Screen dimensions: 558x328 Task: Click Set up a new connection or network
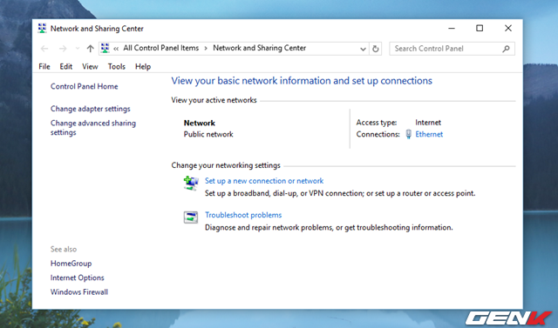tap(264, 181)
